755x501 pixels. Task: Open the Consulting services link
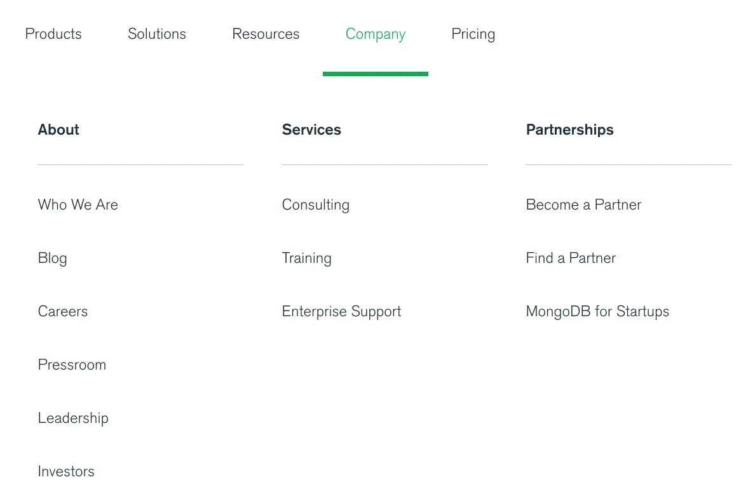(x=316, y=204)
